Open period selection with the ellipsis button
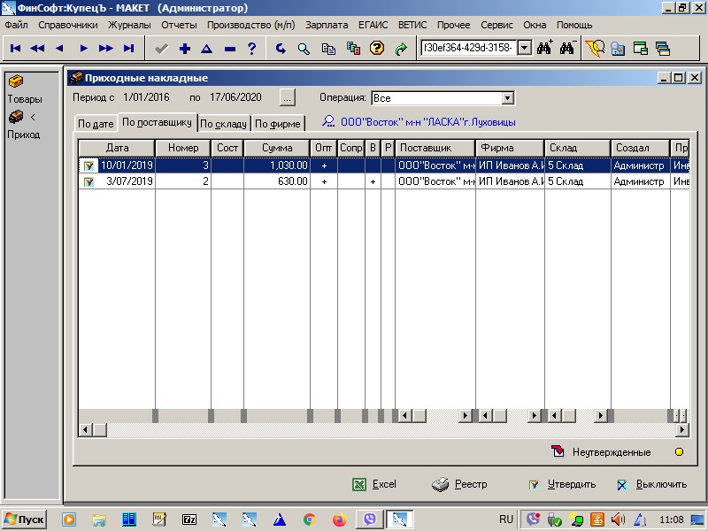Image resolution: width=708 pixels, height=531 pixels. click(x=287, y=97)
